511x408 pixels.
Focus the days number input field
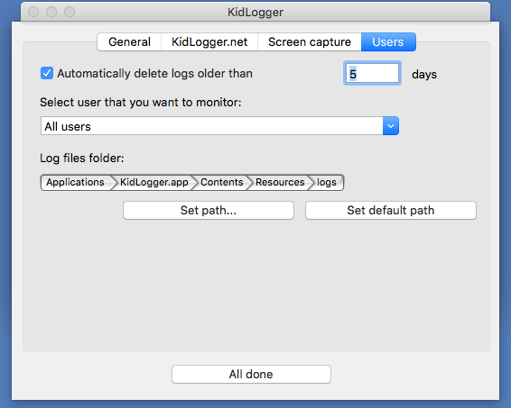pos(372,74)
